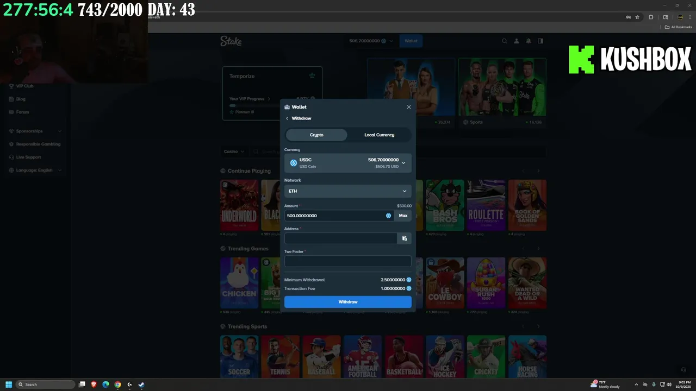Expand Sponsorships in sidebar
The height and width of the screenshot is (391, 696).
35,131
